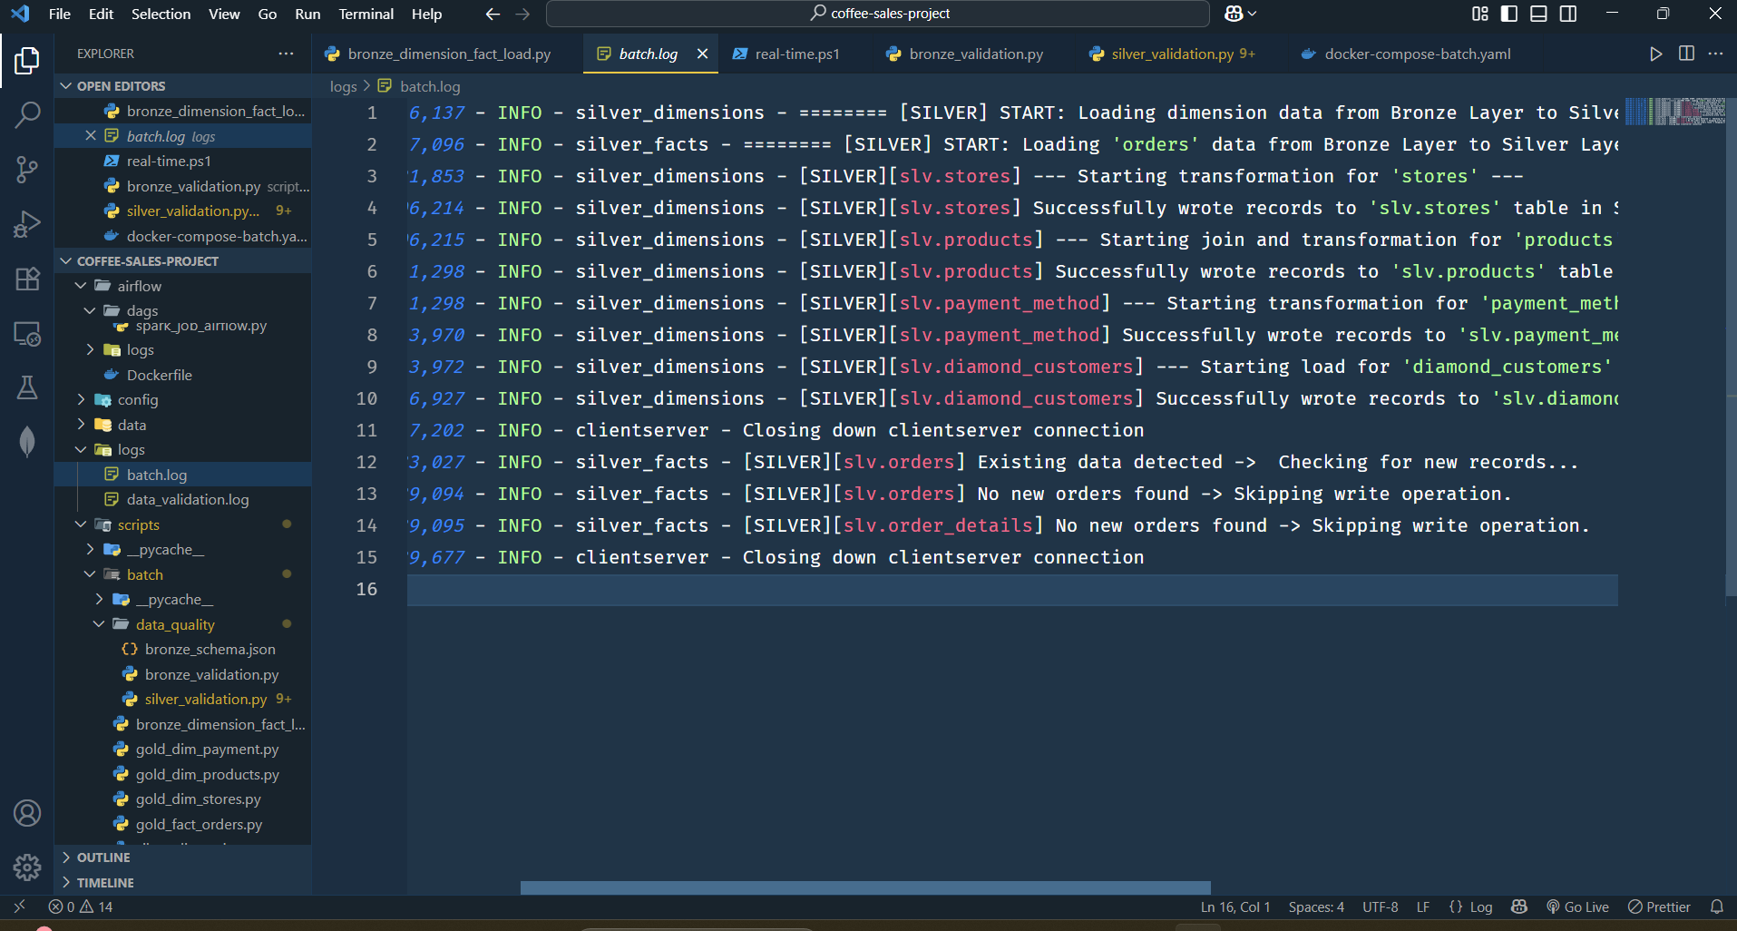Open data_validation.log in file tree
Viewport: 1737px width, 931px height.
[x=187, y=499]
